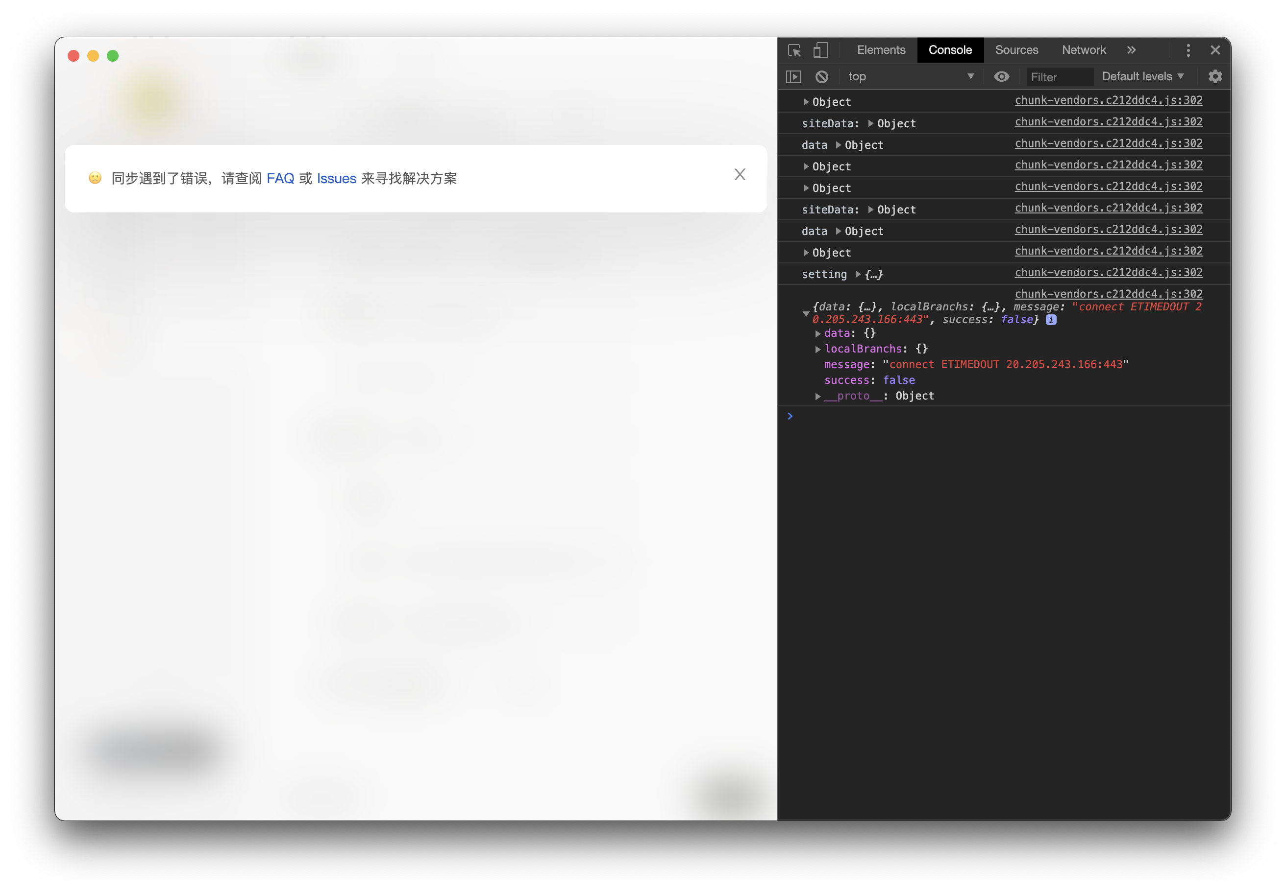Viewport: 1286px width, 893px height.
Task: Click the Issues link in the error banner
Action: click(x=336, y=178)
